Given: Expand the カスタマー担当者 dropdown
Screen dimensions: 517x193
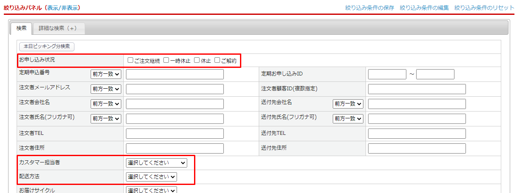Looking at the screenshot, I should click(x=156, y=162).
